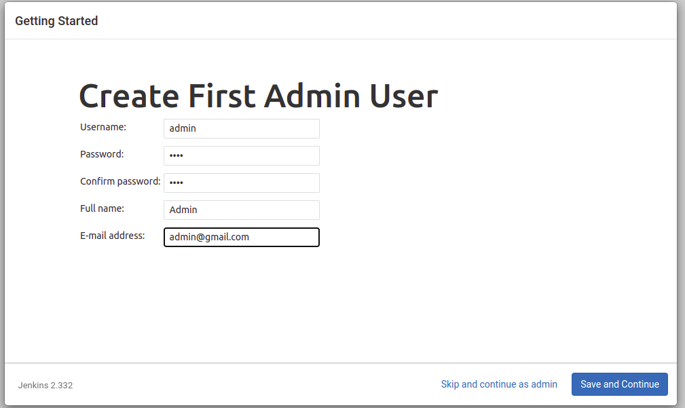Click the 'Admin' text in Full name field

click(183, 210)
